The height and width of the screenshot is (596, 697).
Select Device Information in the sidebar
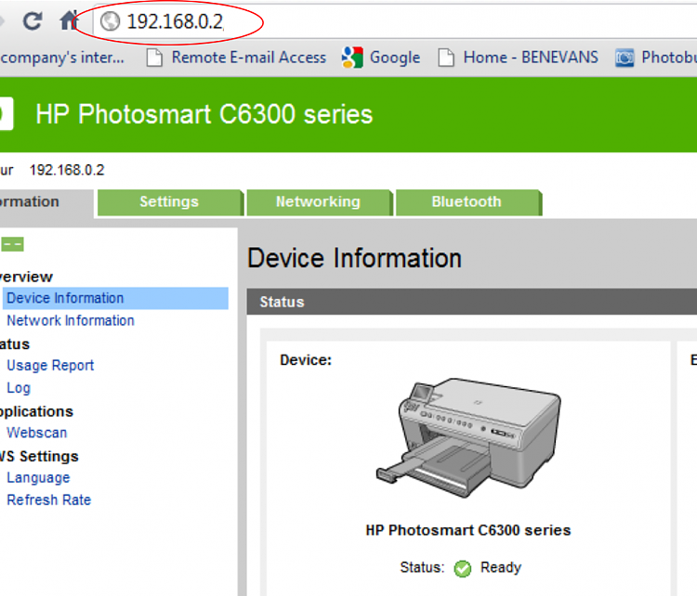tap(114, 298)
